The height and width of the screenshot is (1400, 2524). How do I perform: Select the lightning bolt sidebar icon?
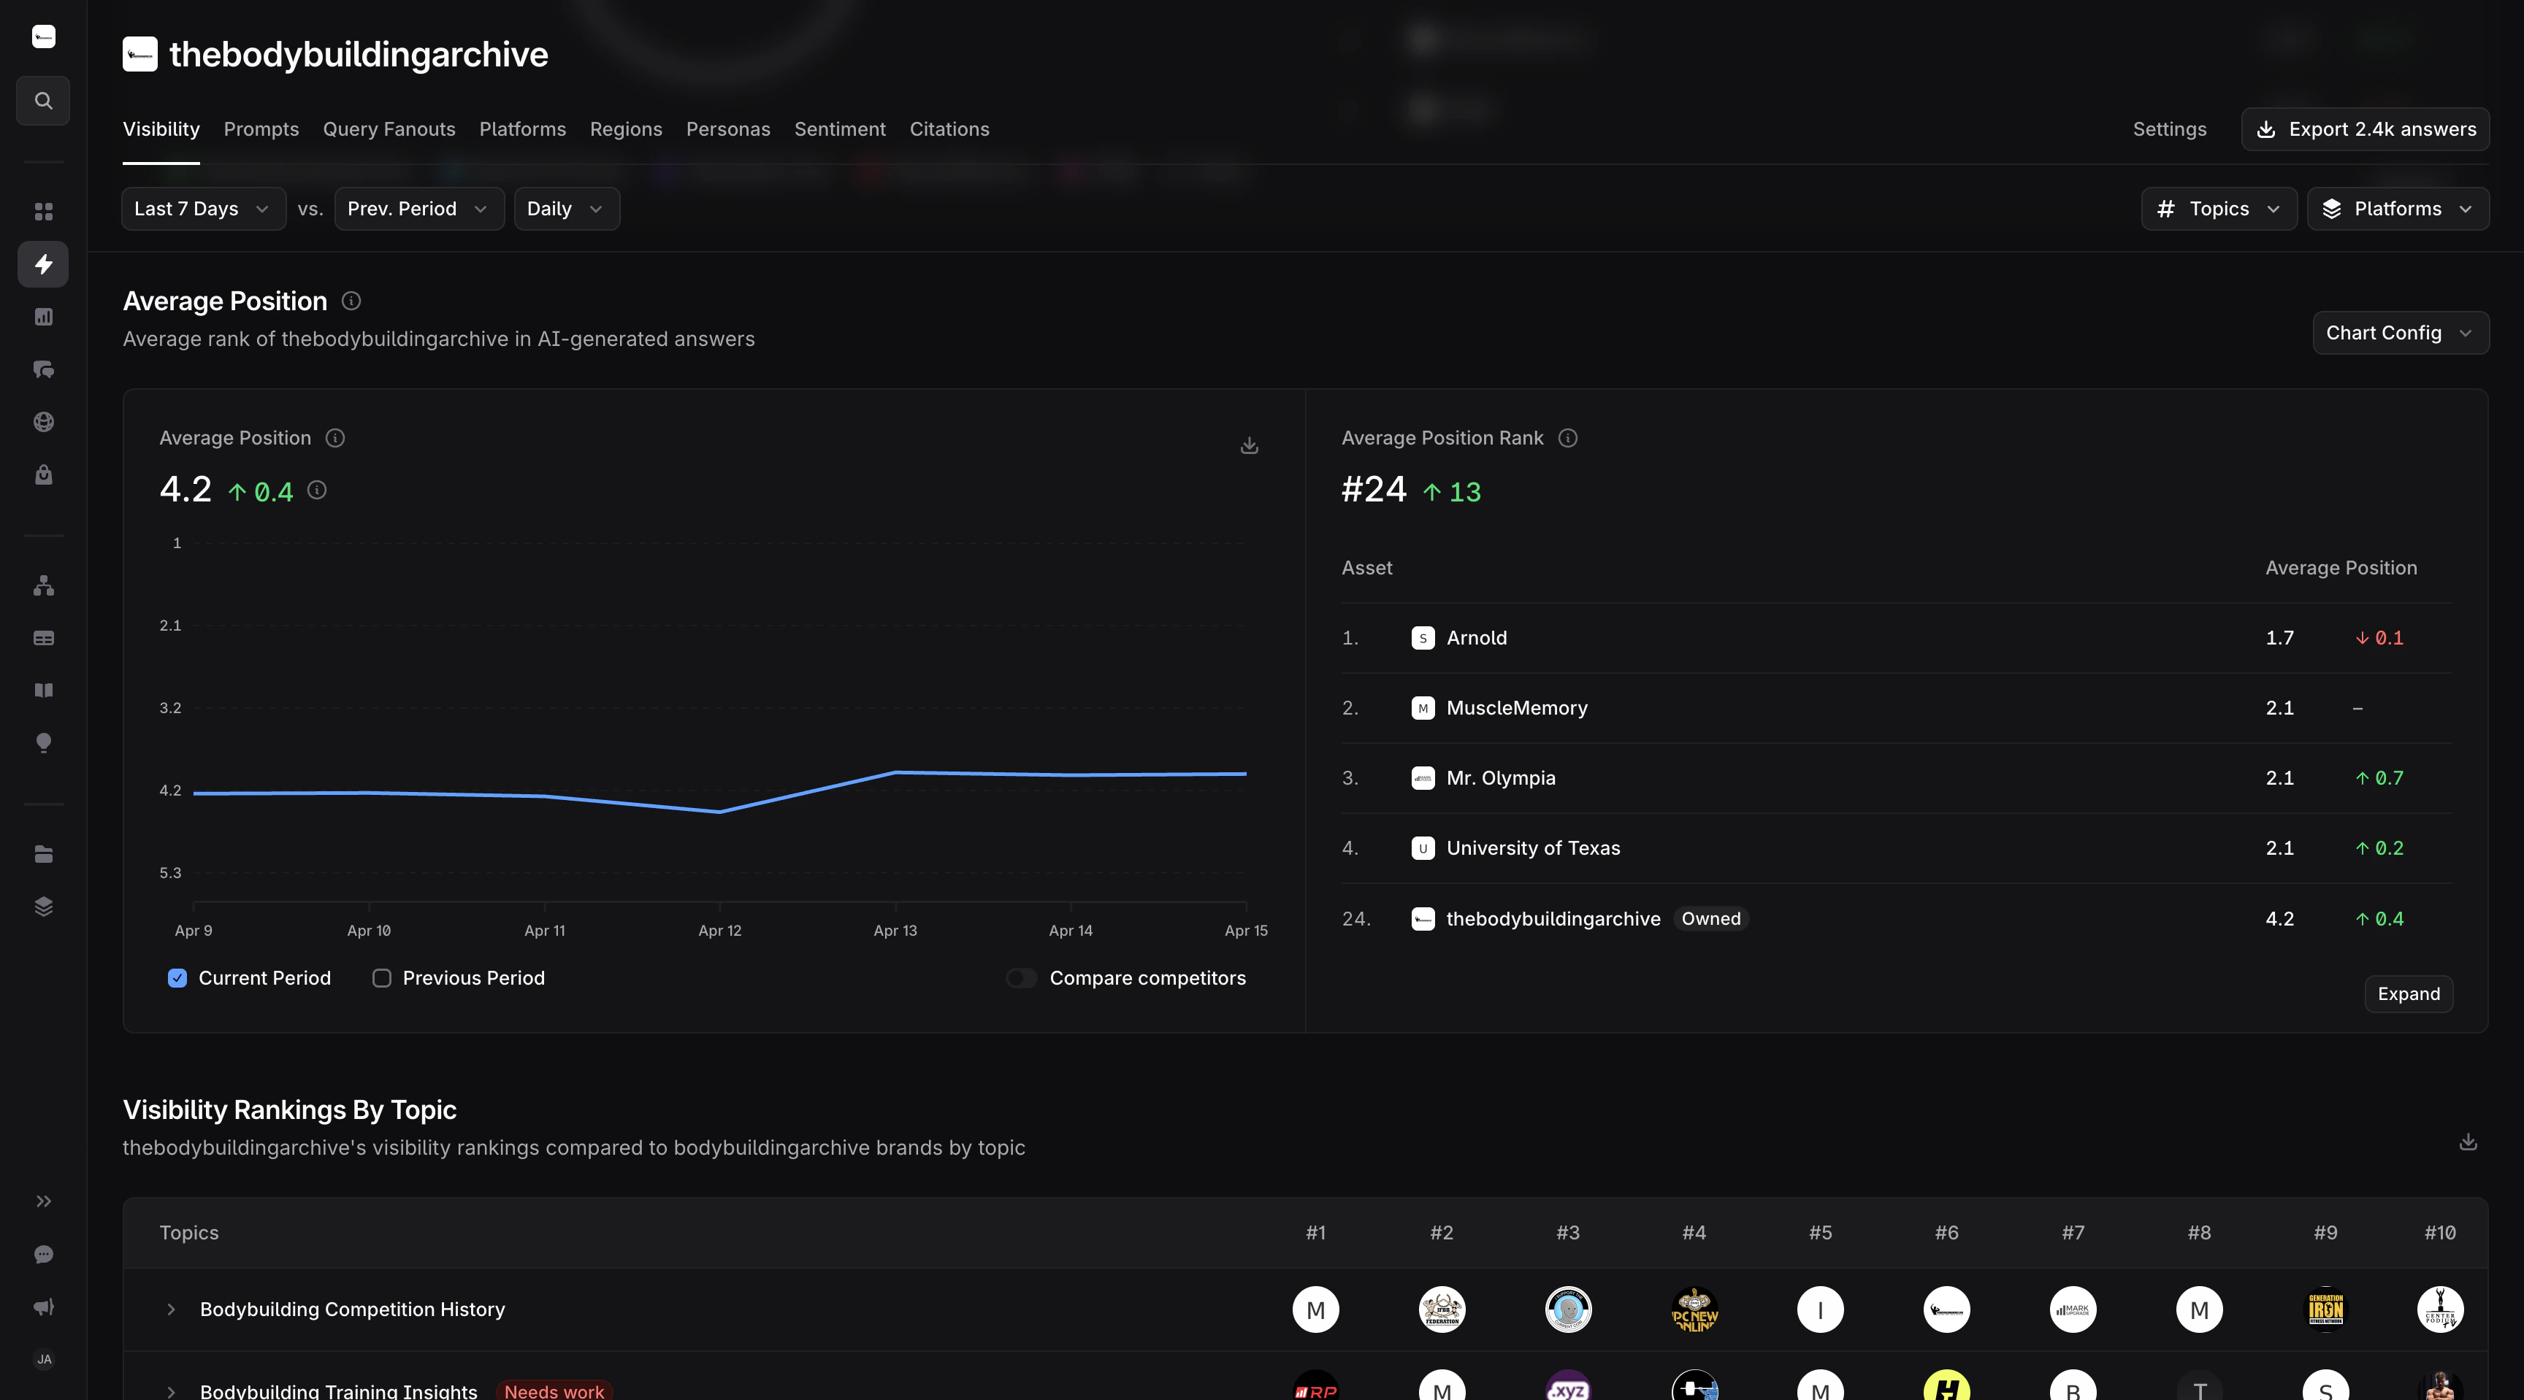(43, 264)
